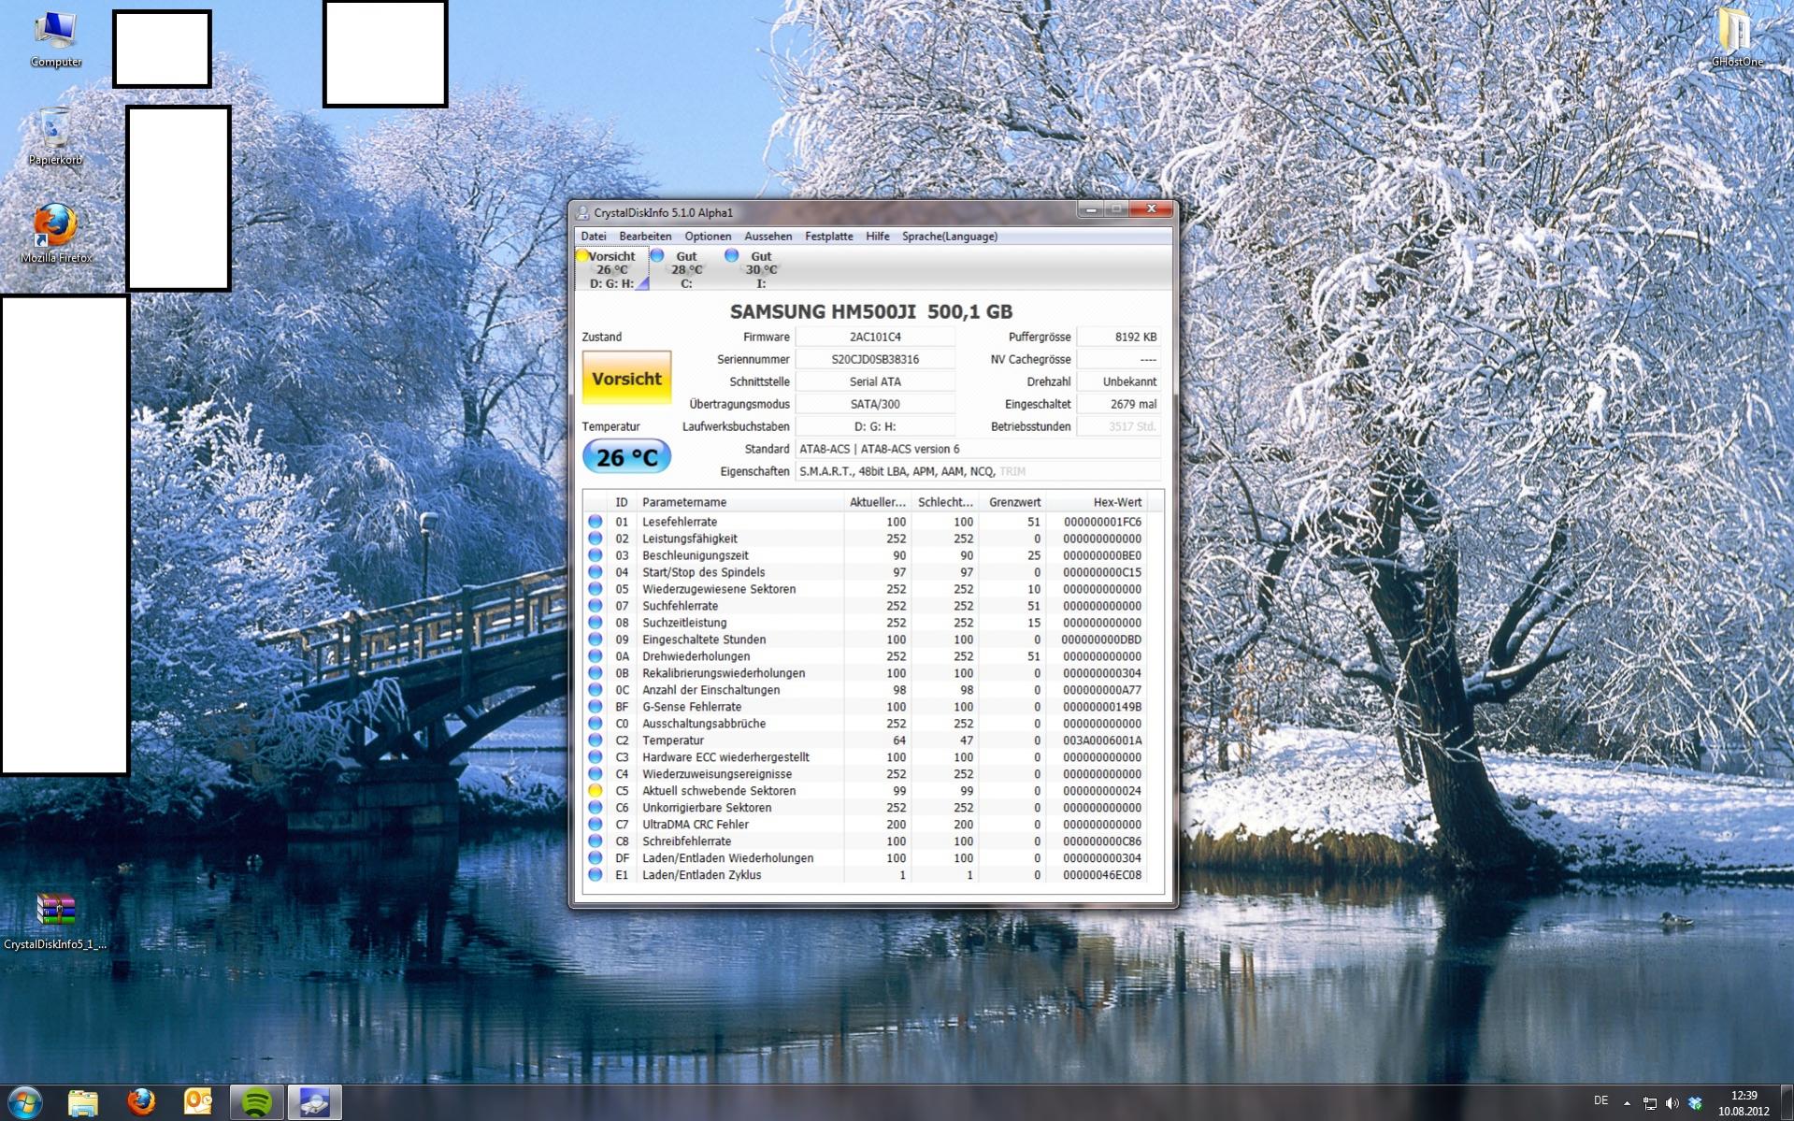Click the status icon for UltraDMA CRC Fehler

point(595,825)
